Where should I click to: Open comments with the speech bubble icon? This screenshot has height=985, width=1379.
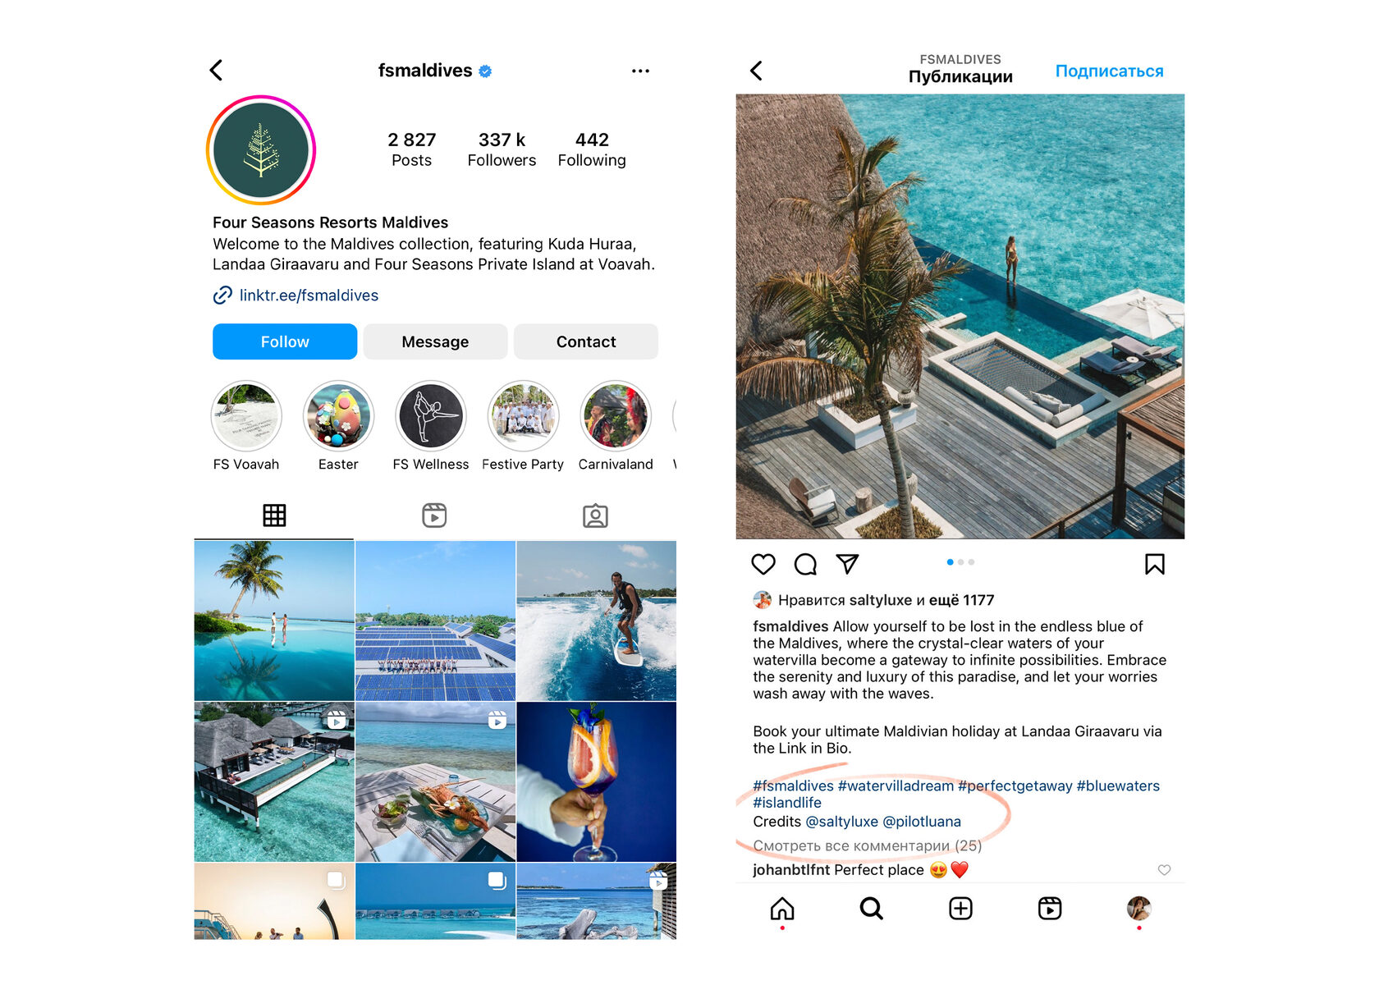805,564
